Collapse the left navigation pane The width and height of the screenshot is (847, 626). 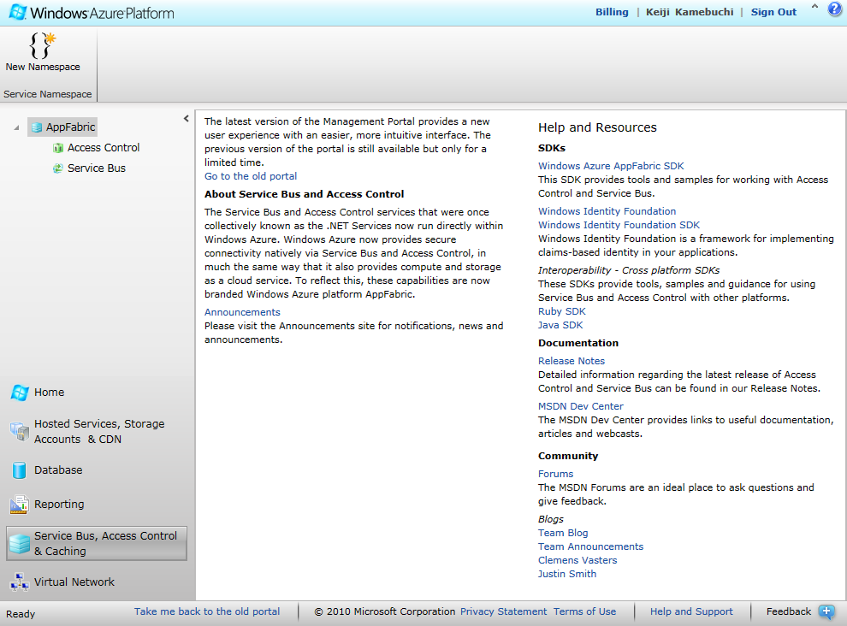click(x=187, y=119)
